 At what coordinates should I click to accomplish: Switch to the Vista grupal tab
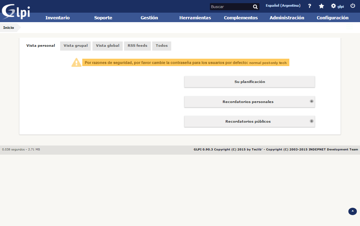(x=76, y=46)
